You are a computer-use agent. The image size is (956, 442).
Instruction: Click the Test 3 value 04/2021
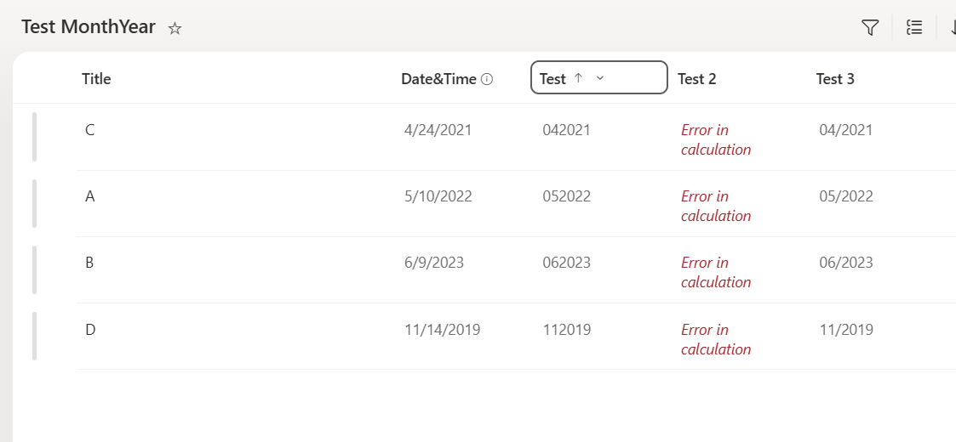(846, 130)
